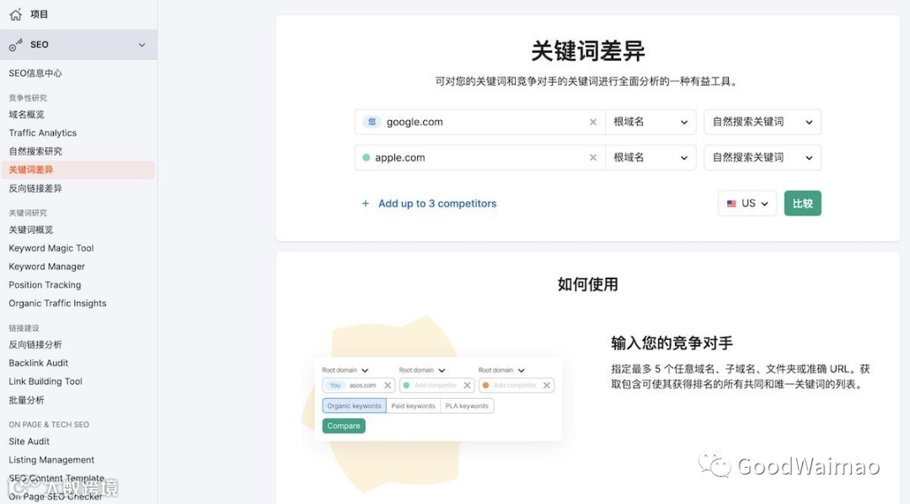Open Backlink Audit
Screen dimensions: 910x504
(x=38, y=363)
